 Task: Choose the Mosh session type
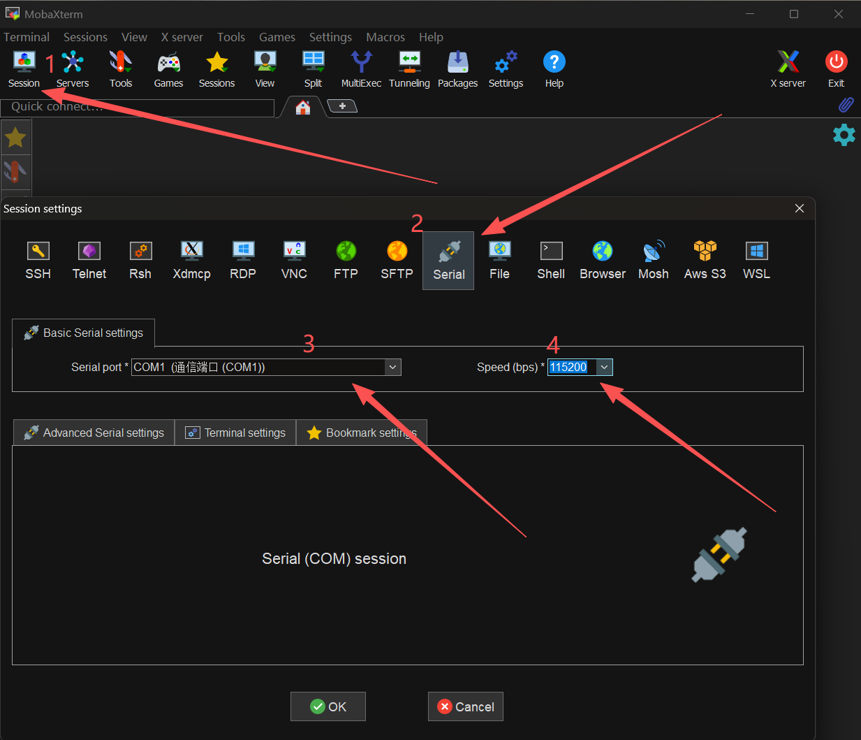(654, 260)
